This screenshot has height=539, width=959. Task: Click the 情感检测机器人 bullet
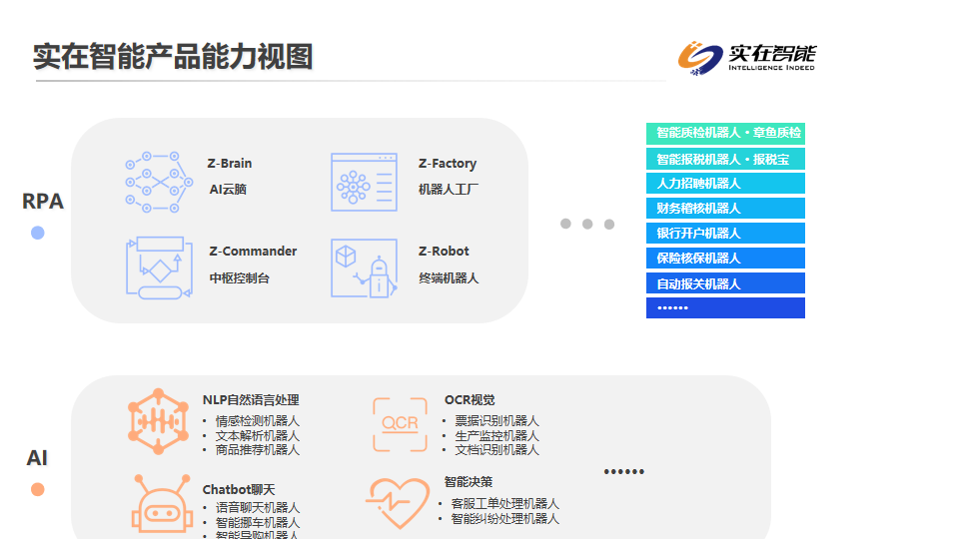[257, 421]
